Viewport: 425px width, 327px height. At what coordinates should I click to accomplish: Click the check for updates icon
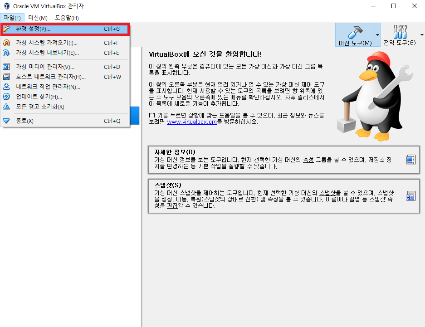click(x=6, y=97)
